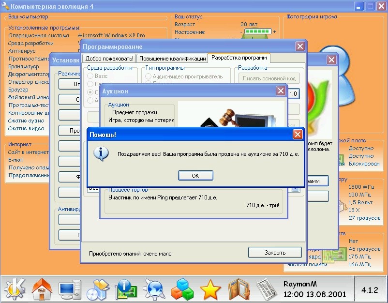Click the Писать основной код button
This screenshot has width=388, height=303.
tap(269, 78)
